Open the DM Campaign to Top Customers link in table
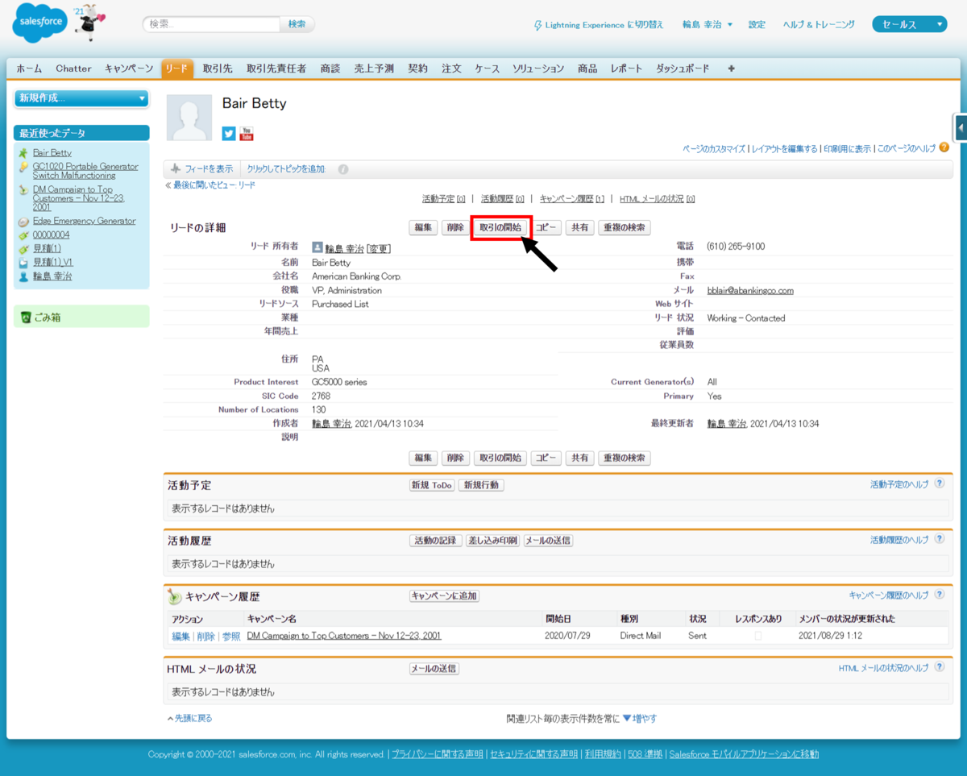This screenshot has width=967, height=776. click(x=344, y=636)
